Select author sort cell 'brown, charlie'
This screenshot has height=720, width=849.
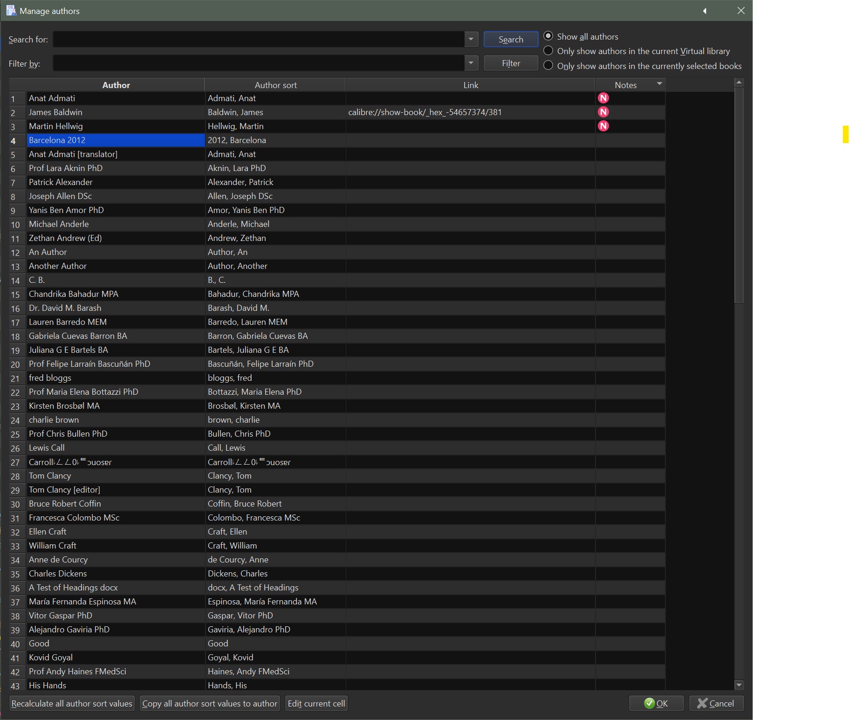(x=275, y=419)
